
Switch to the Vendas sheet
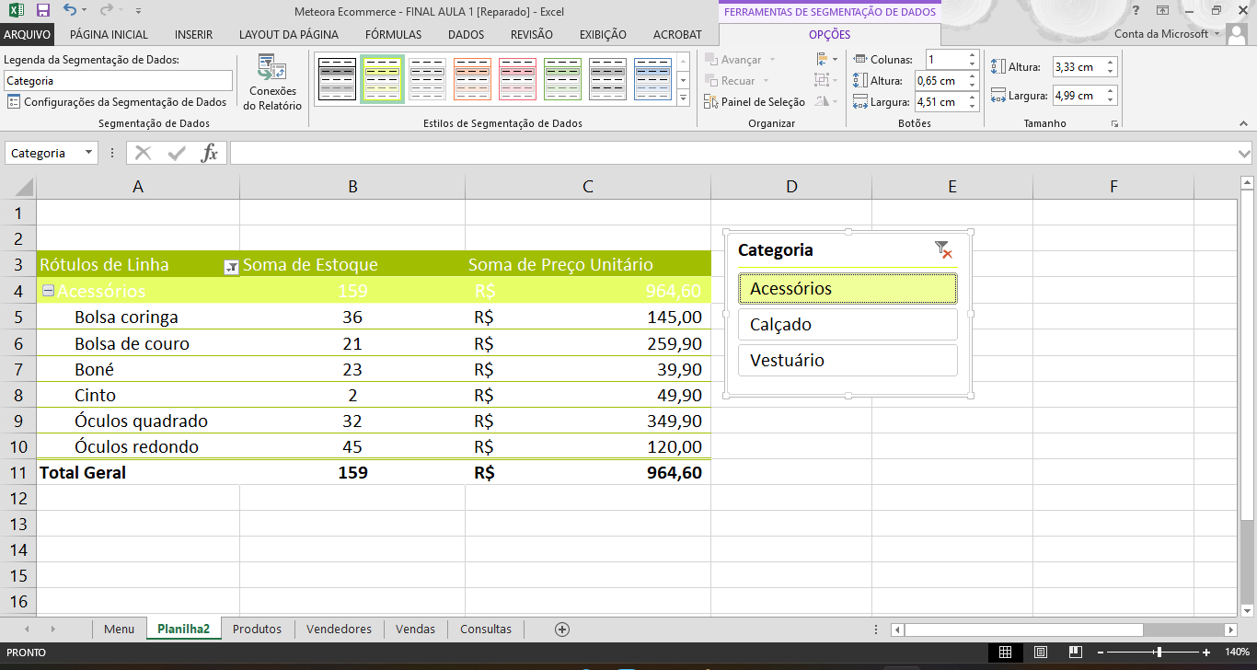[415, 630]
